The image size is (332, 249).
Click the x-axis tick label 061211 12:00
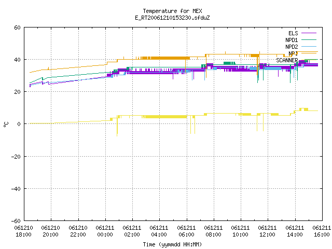coord(268,231)
